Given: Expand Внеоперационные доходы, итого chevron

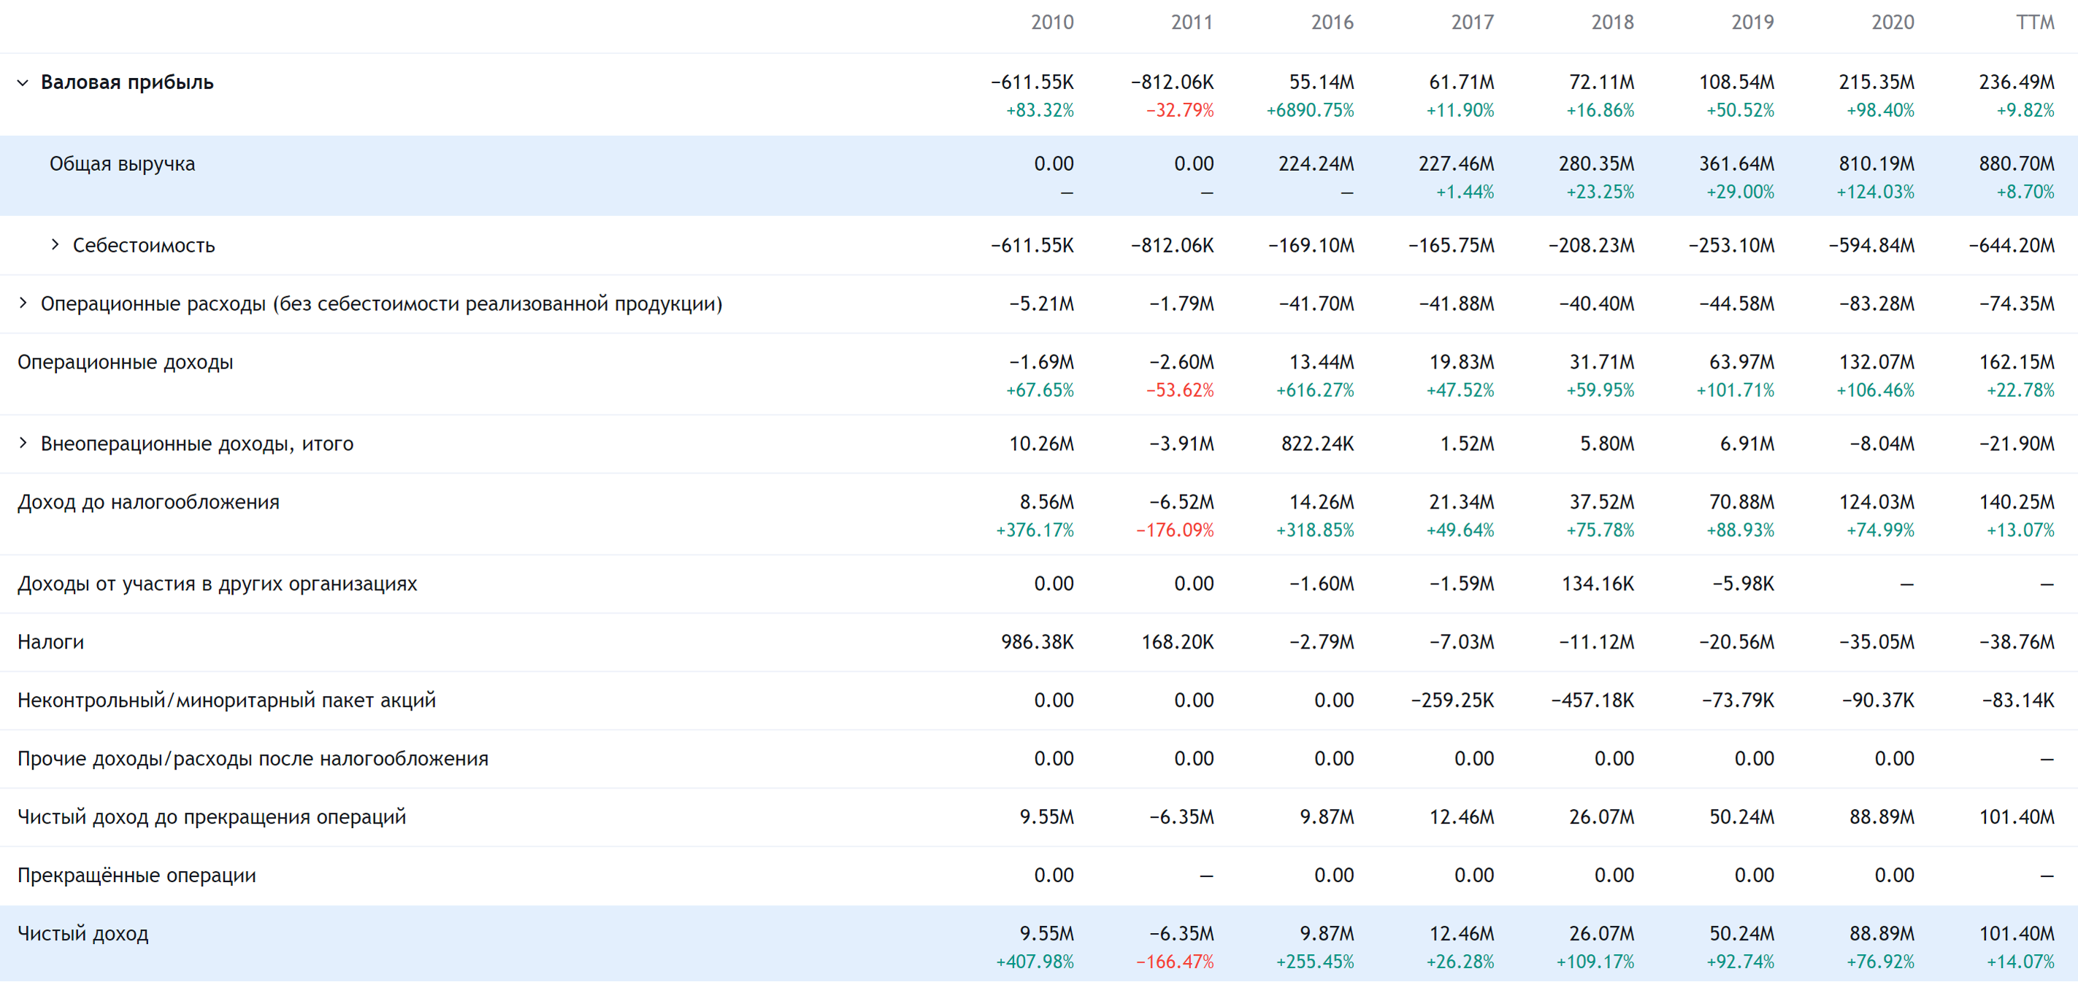Looking at the screenshot, I should (23, 443).
